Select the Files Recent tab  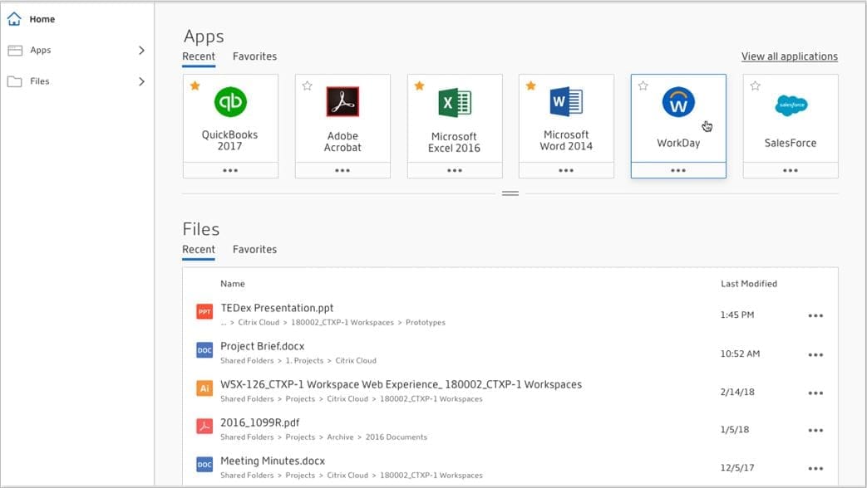[199, 250]
